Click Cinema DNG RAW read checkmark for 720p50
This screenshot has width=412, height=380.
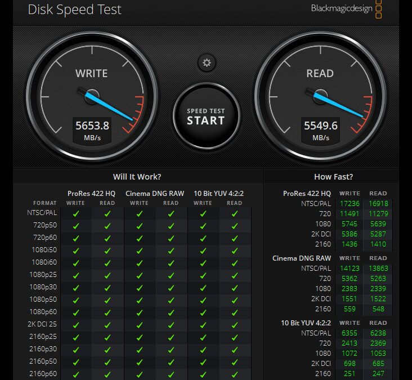[x=171, y=226]
